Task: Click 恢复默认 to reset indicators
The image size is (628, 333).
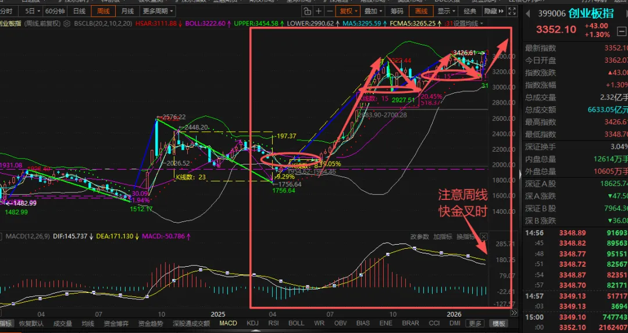Action: (31, 323)
